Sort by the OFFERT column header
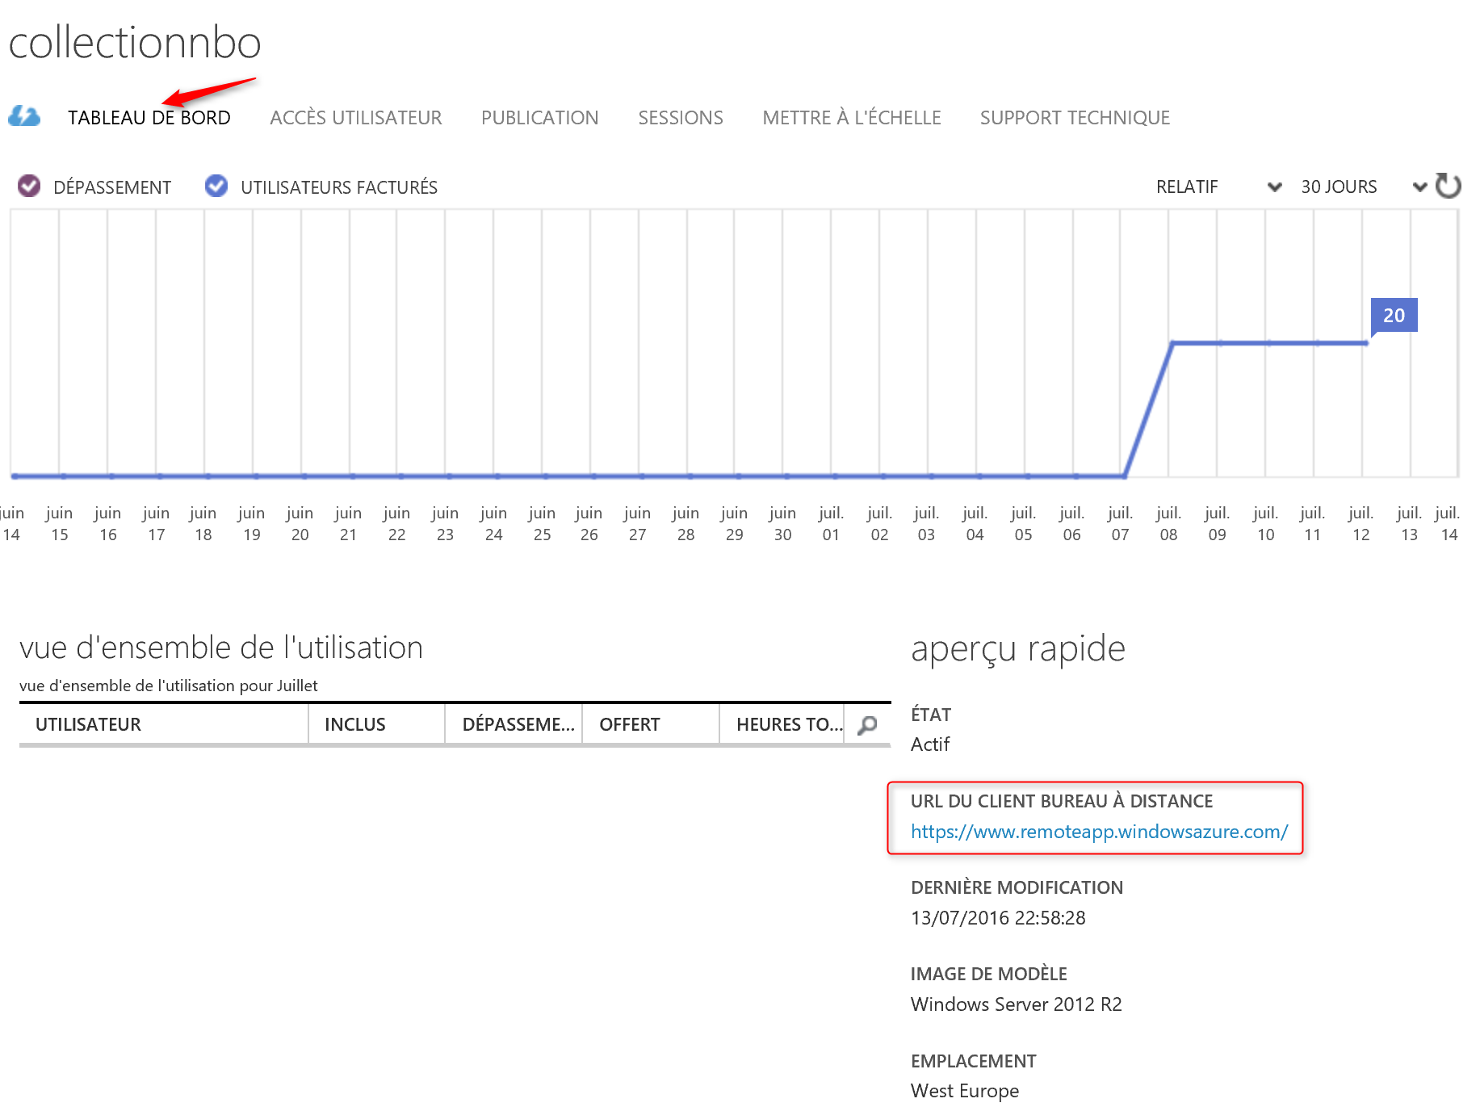Screen dimensions: 1480x1107 (630, 724)
